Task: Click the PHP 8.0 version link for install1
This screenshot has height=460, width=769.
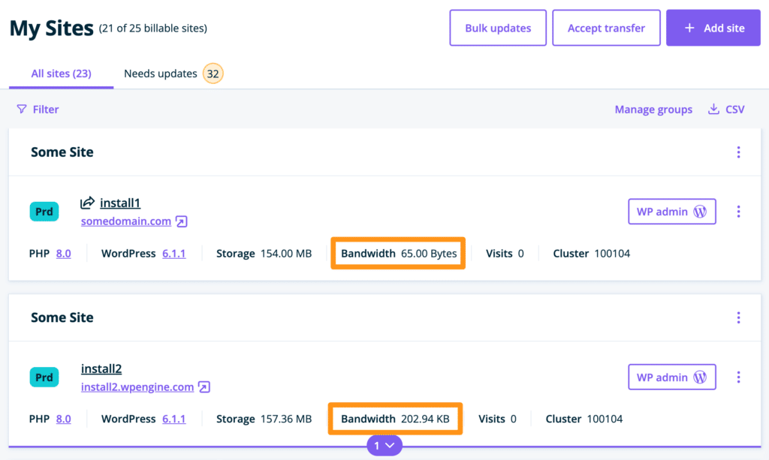Action: click(x=64, y=254)
